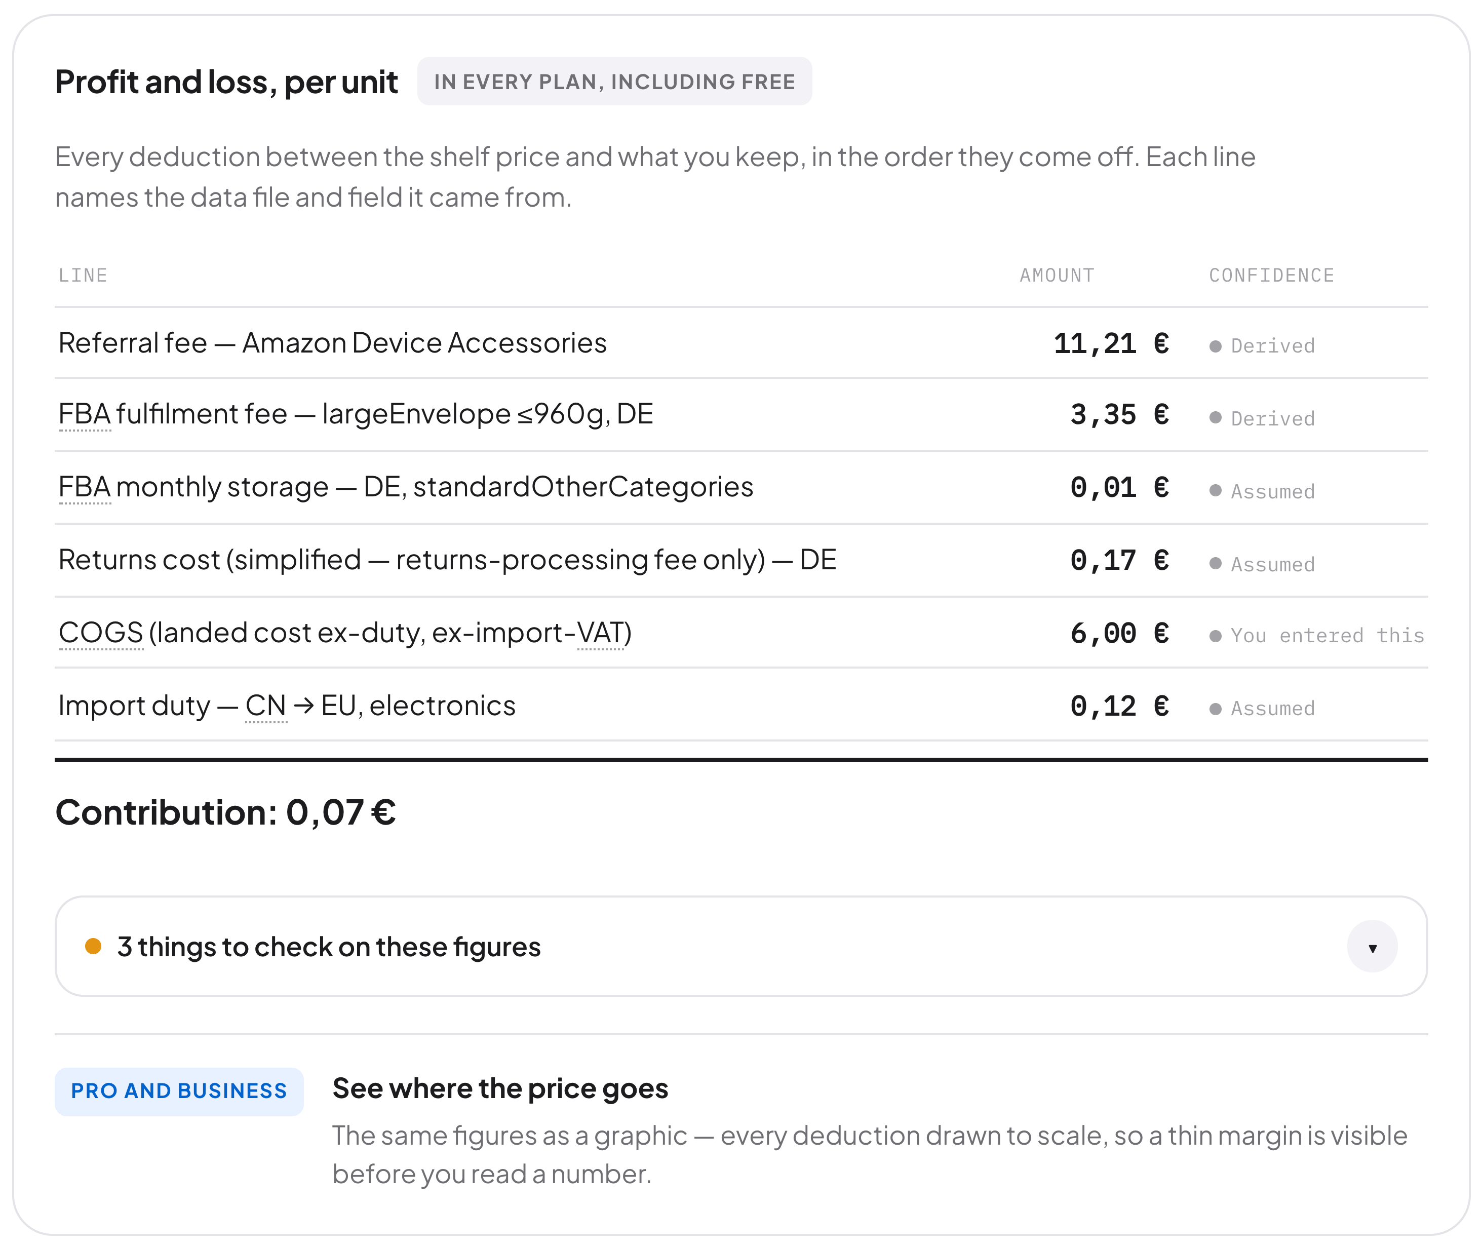
Task: Click 'See where the price goes' heading
Action: 500,1089
